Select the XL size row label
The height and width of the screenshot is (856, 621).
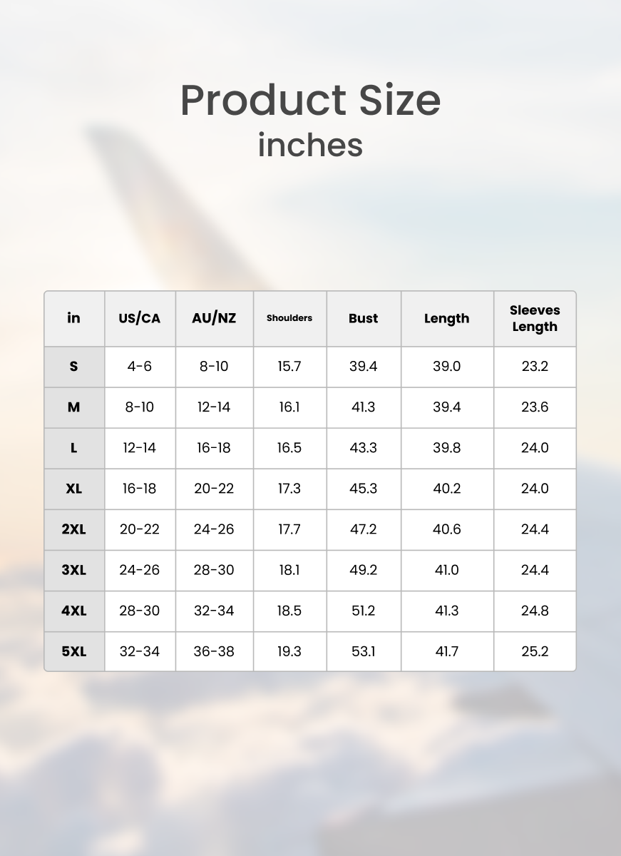pyautogui.click(x=74, y=489)
